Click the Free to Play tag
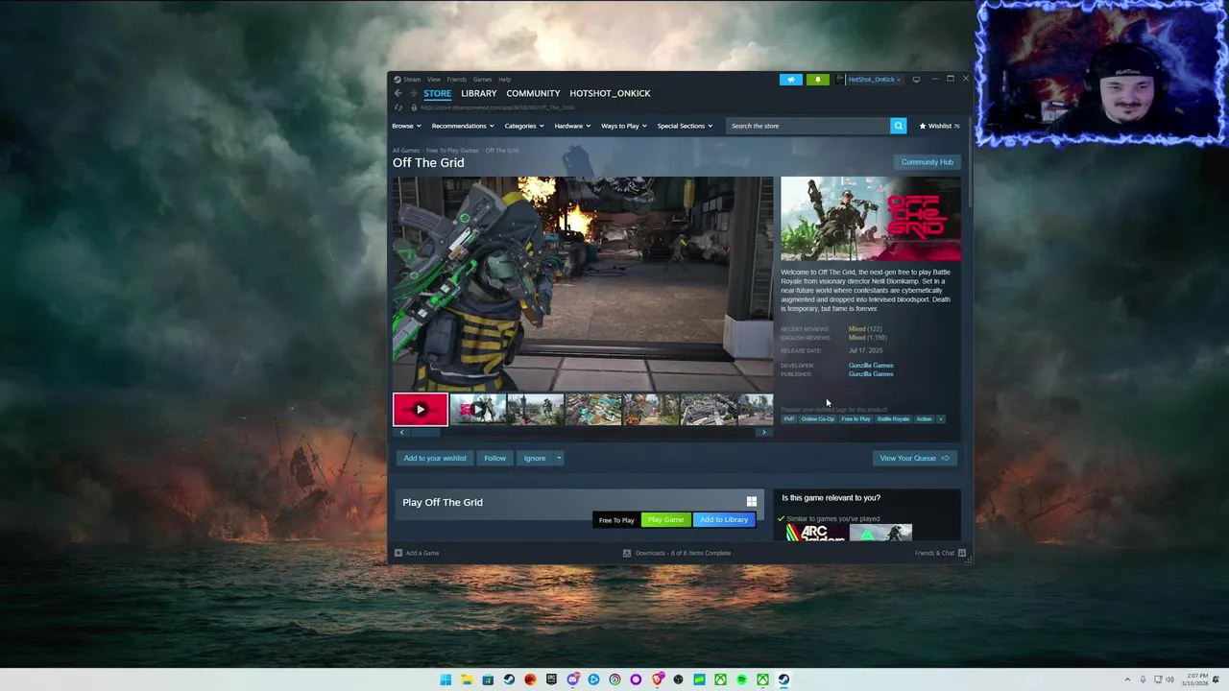Viewport: 1229px width, 691px height. coord(855,419)
